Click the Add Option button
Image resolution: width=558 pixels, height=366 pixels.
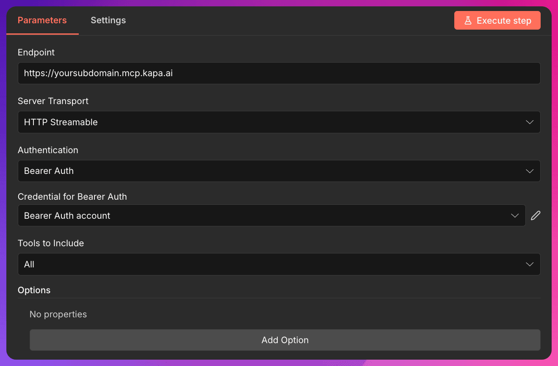tap(285, 340)
